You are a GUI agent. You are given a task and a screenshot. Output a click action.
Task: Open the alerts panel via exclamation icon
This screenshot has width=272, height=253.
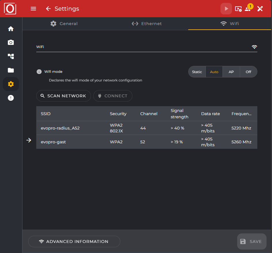[x=11, y=98]
